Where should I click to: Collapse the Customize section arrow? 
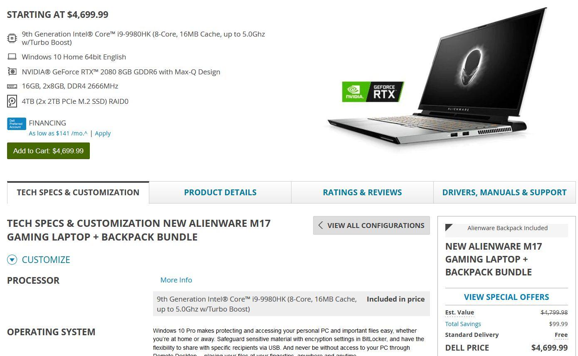pyautogui.click(x=12, y=260)
